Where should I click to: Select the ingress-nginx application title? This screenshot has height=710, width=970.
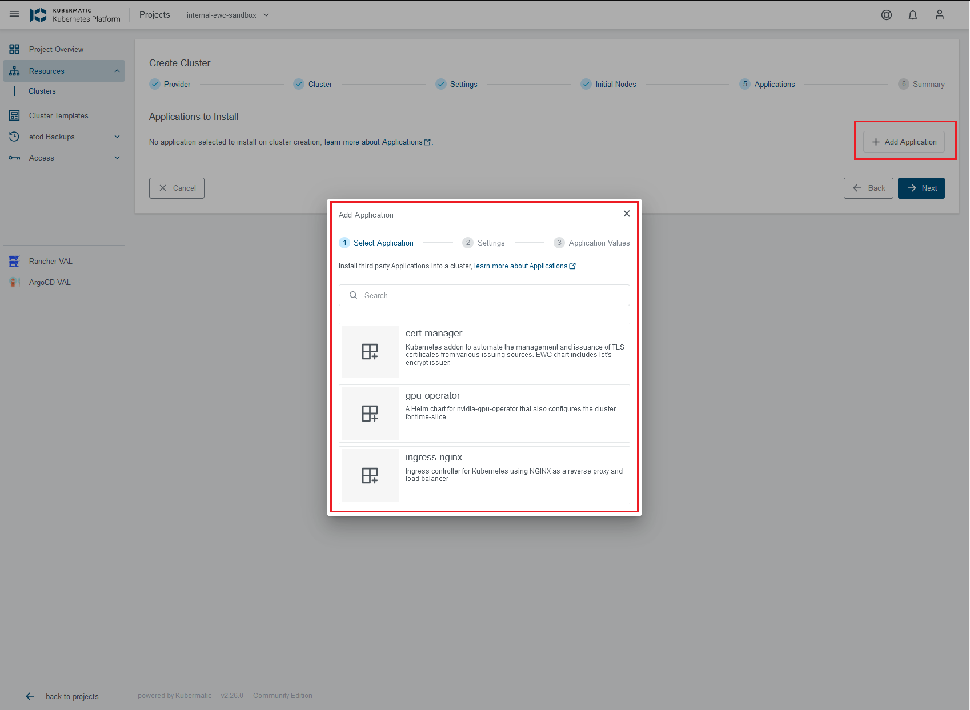[x=434, y=458]
